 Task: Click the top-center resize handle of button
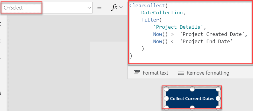point(192,89)
